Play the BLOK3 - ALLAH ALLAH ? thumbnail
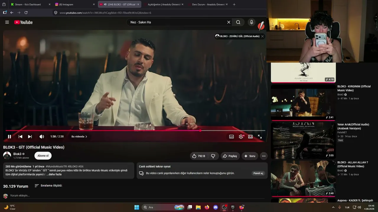The height and width of the screenshot is (212, 378). [x=303, y=178]
